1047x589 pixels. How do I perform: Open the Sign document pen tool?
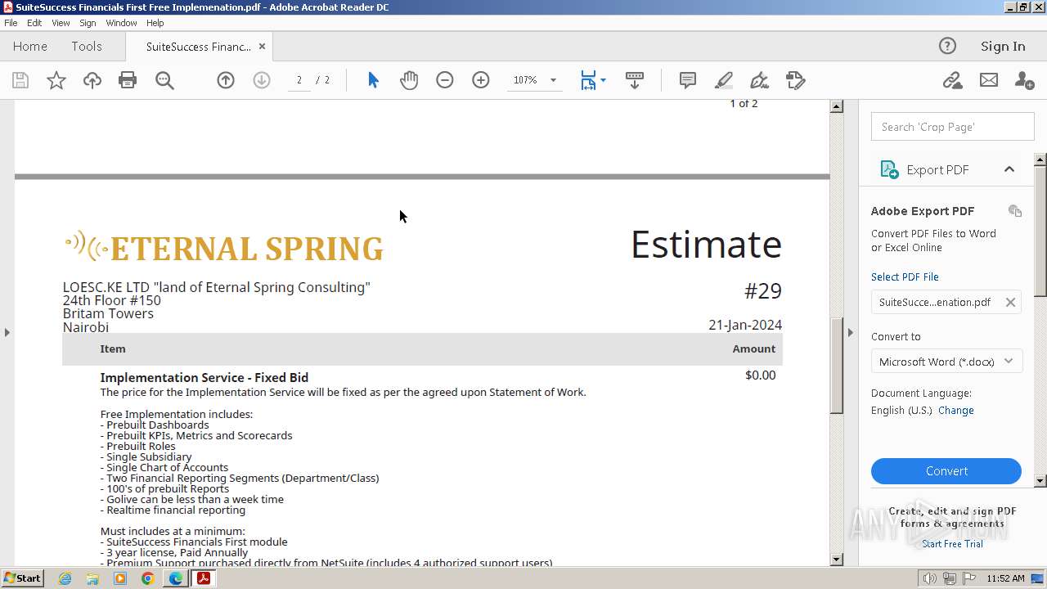(x=760, y=80)
